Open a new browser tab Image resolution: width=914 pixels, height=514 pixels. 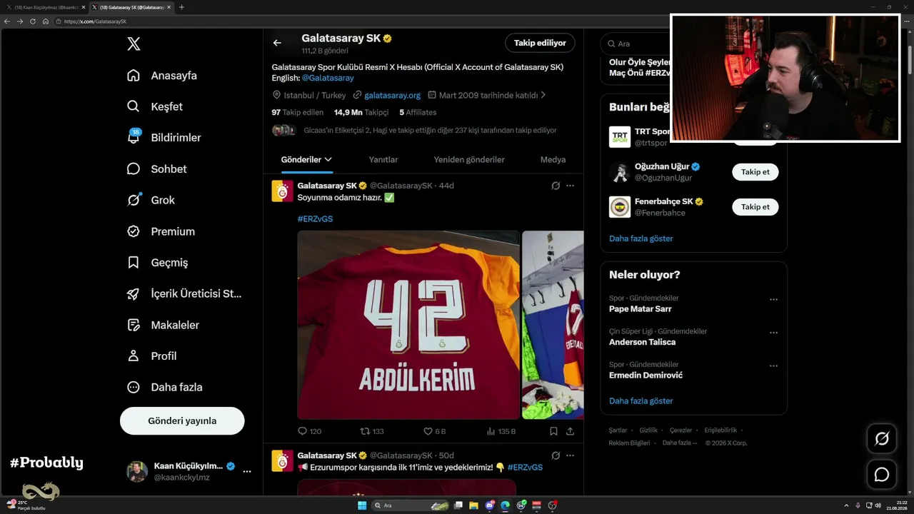pyautogui.click(x=181, y=7)
